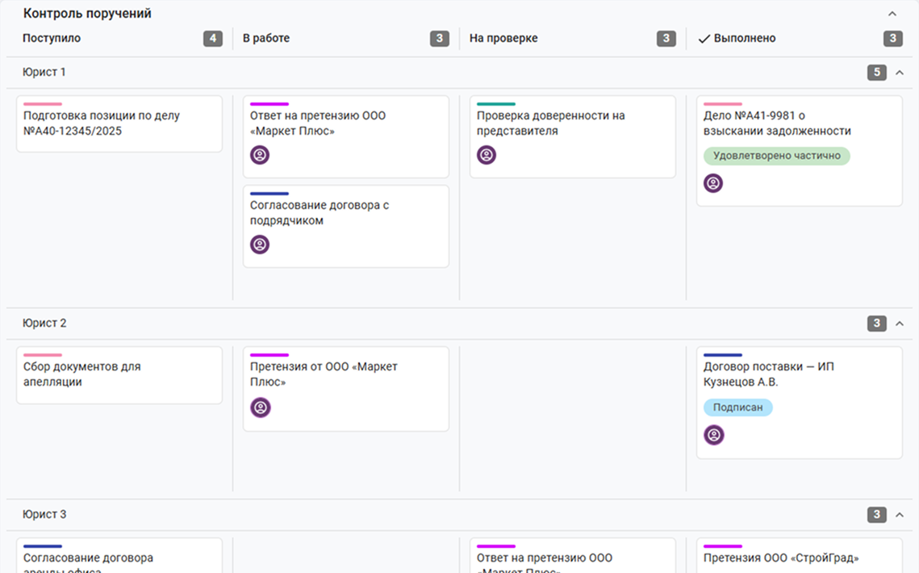Click avatar icon on «Претензия от ООО «Маркет Плюс»» card
Screen dimensions: 919x573
tap(261, 407)
